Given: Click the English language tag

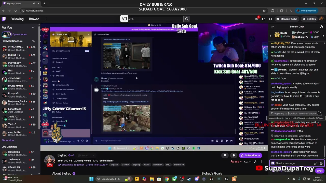Looking at the screenshot, I should click(x=114, y=165).
